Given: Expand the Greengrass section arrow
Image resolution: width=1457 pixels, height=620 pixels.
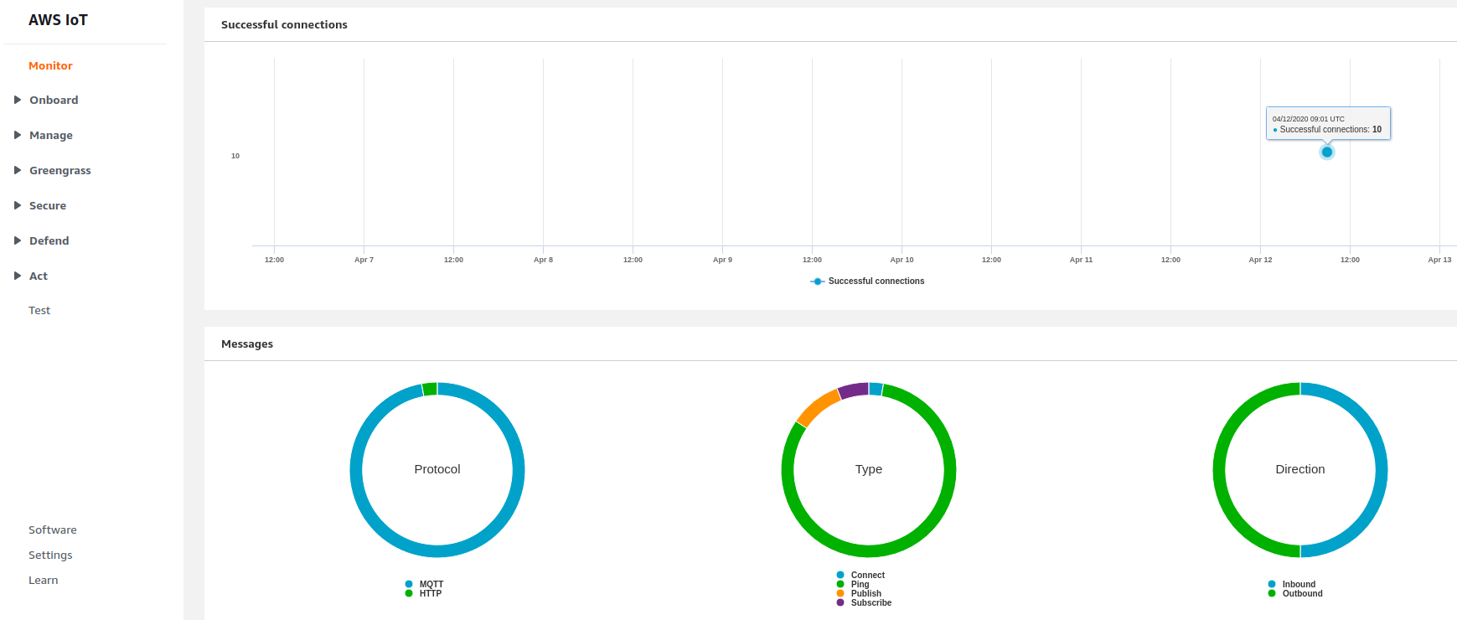Looking at the screenshot, I should [18, 170].
